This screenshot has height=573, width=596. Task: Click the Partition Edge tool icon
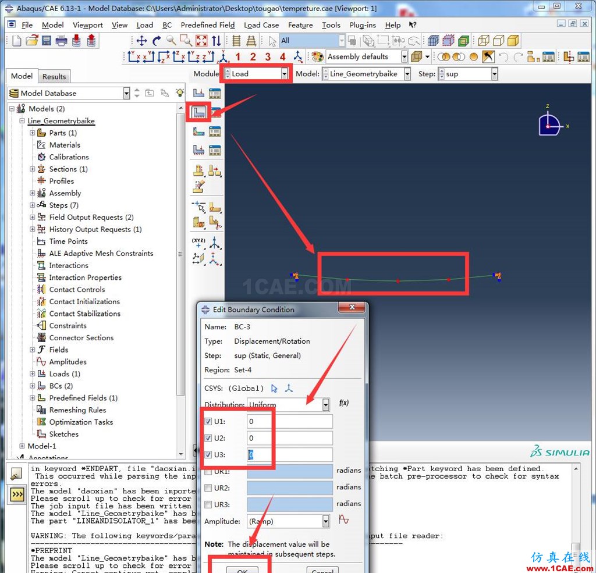pos(199,207)
